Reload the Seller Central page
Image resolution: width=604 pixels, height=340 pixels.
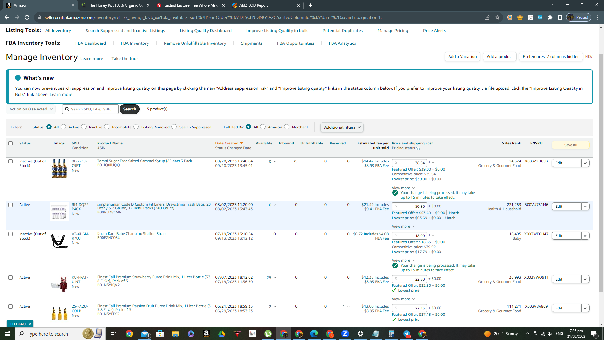pyautogui.click(x=27, y=17)
